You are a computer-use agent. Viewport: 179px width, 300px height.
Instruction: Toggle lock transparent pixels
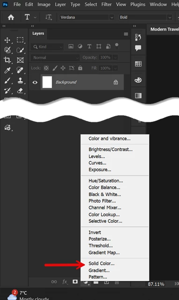(x=46, y=68)
